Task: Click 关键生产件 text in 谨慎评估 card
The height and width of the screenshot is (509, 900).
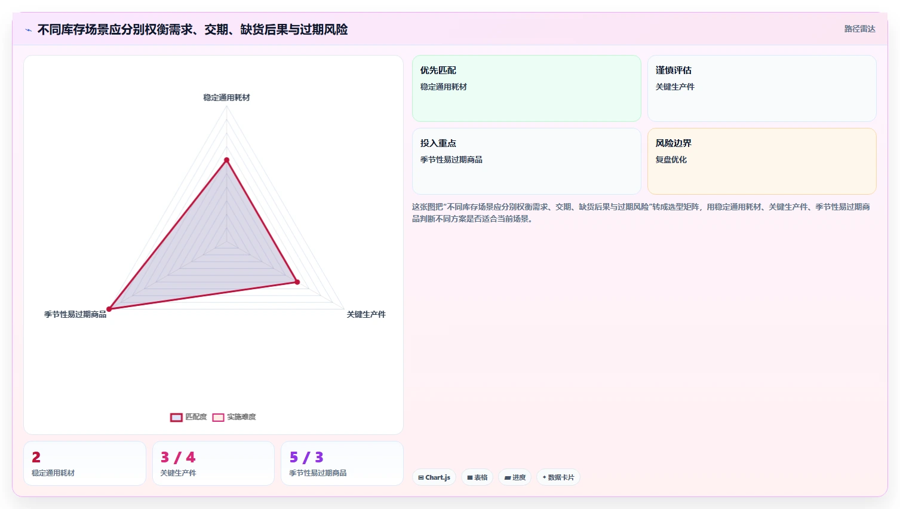Action: (x=675, y=87)
